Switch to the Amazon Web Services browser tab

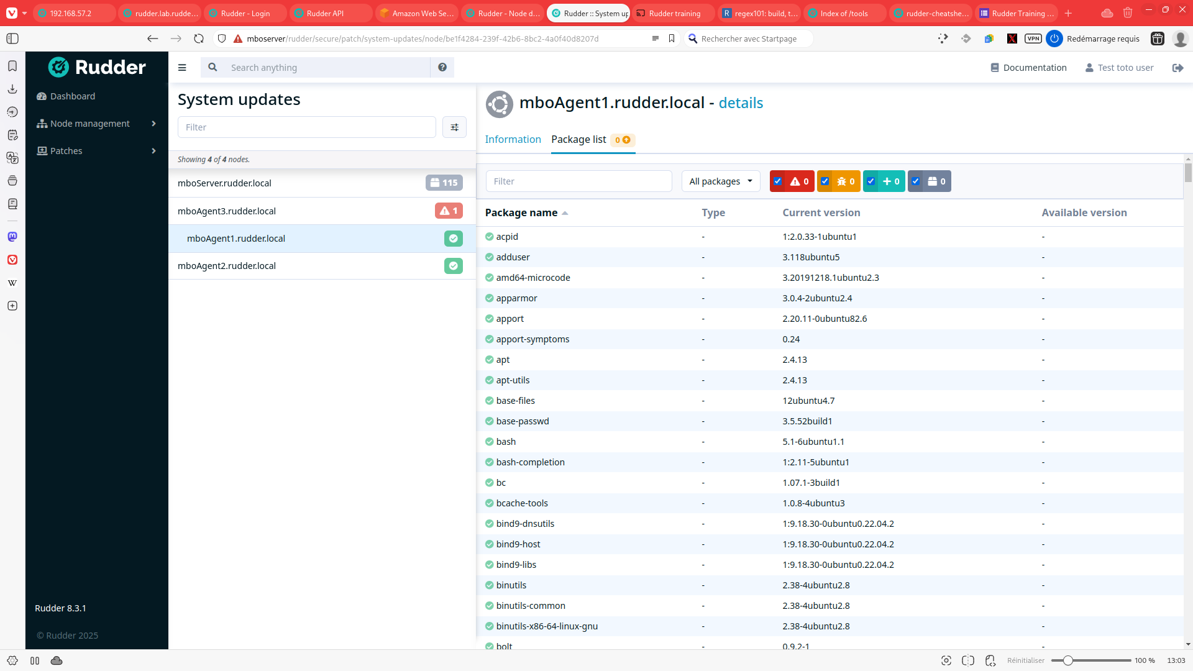click(416, 13)
